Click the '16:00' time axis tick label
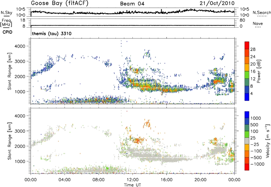This screenshot has width=271, height=187. click(x=166, y=180)
